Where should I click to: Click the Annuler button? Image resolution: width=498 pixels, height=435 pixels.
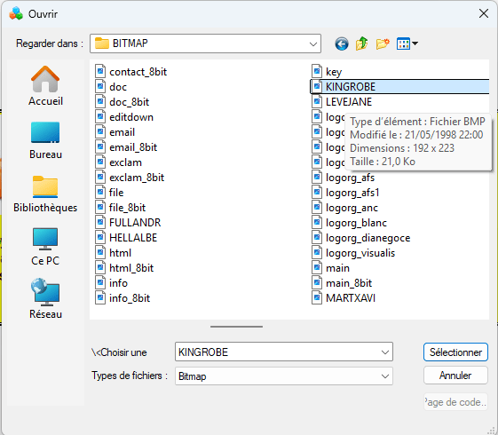pos(455,376)
